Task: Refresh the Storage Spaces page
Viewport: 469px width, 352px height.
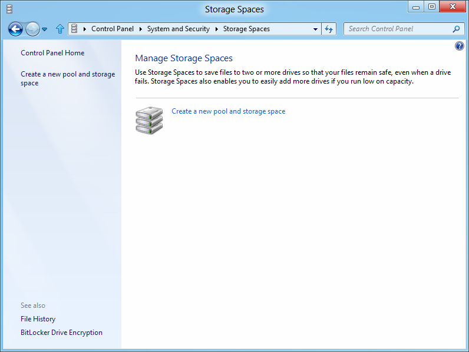Action: coord(329,29)
